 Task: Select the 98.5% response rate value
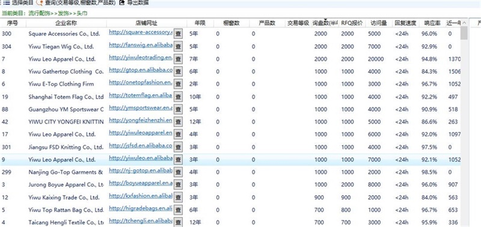pos(429,172)
